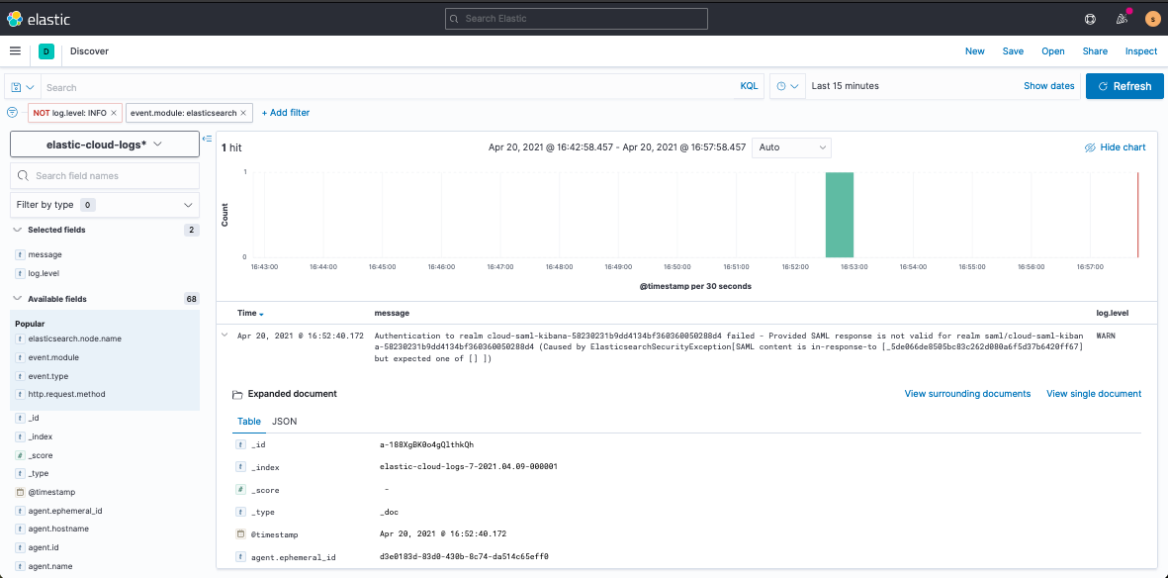Expand the Filter by type dropdown
Image resolution: width=1168 pixels, height=578 pixels.
pos(104,204)
